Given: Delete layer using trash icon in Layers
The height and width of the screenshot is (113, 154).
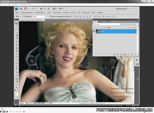Looking at the screenshot, I should (135, 55).
